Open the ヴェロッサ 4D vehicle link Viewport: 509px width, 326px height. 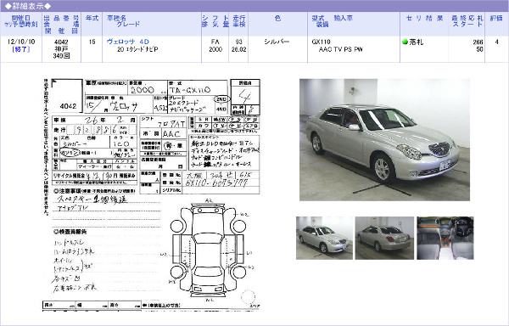point(128,42)
